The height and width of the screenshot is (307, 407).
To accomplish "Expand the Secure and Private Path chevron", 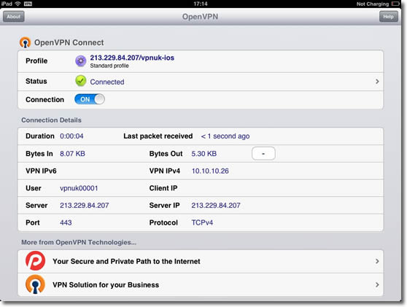I will (377, 261).
